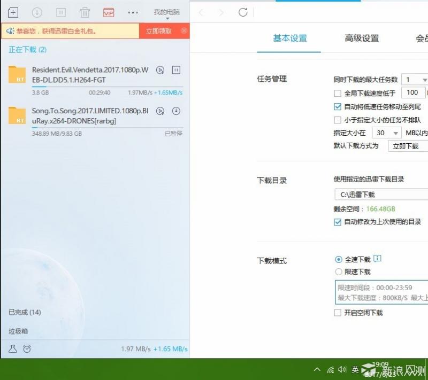The width and height of the screenshot is (428, 380).
Task: Click the refresh icon
Action: click(x=243, y=12)
